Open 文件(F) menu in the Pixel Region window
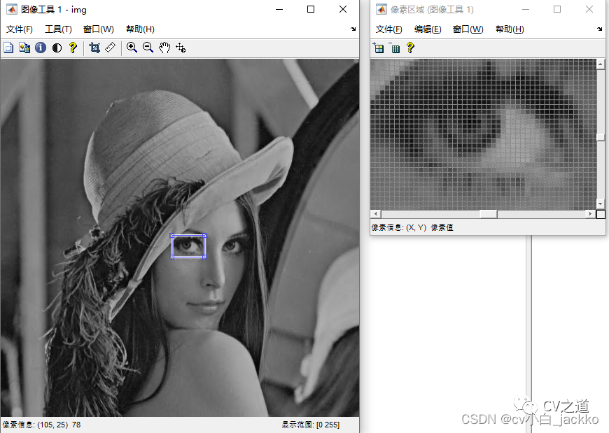 click(x=388, y=29)
